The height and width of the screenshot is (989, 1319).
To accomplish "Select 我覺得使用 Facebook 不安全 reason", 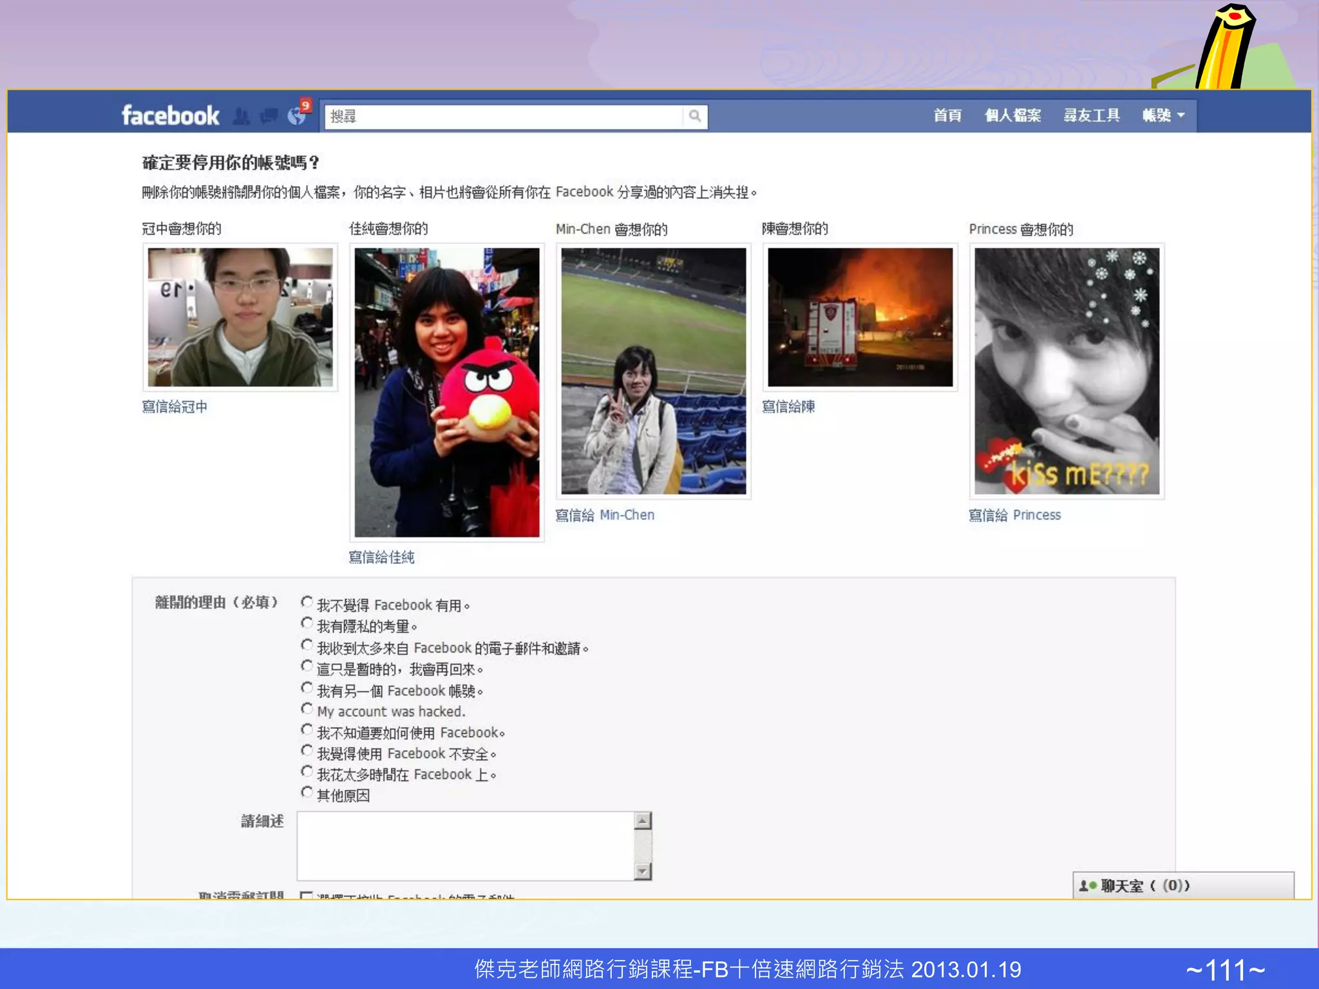I will (307, 751).
